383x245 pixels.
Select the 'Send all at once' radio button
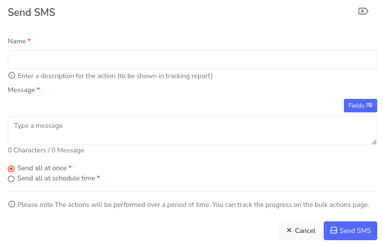pos(11,169)
